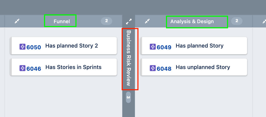Select the Analysis & Design column header
This screenshot has height=117, width=266.
coord(192,21)
